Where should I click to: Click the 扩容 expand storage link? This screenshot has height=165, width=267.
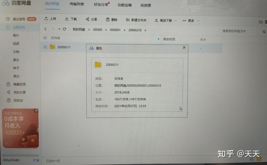36,160
